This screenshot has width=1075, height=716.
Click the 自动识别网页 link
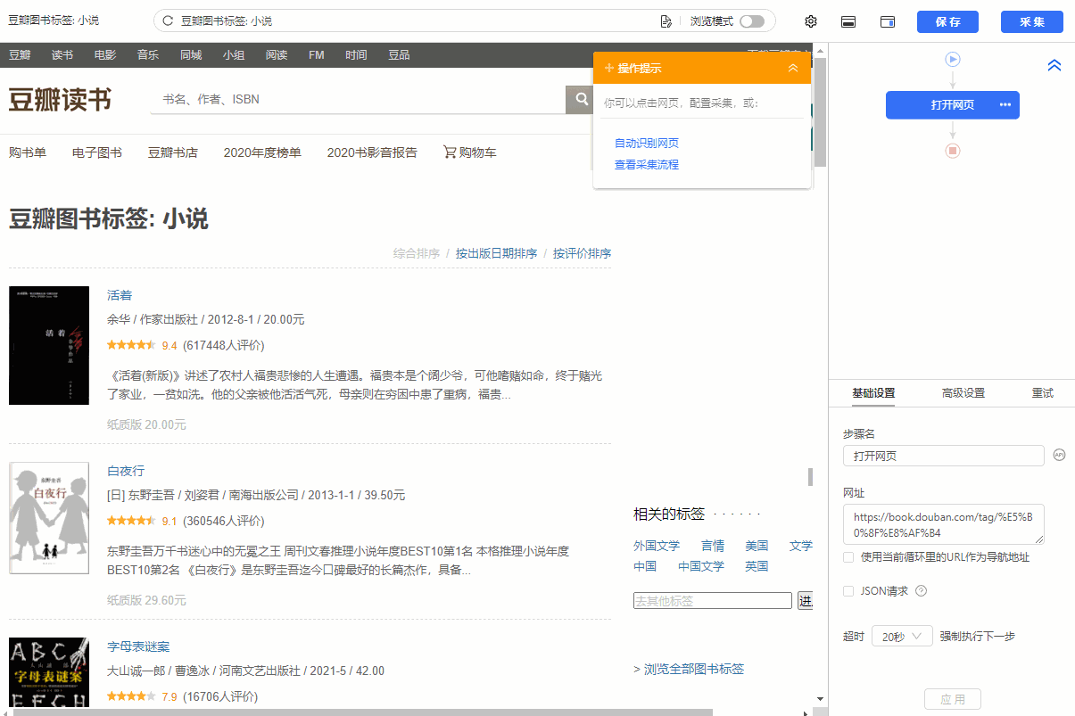647,144
